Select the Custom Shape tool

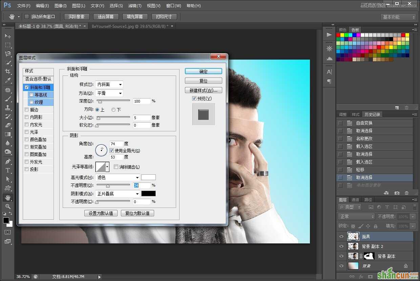[7, 188]
